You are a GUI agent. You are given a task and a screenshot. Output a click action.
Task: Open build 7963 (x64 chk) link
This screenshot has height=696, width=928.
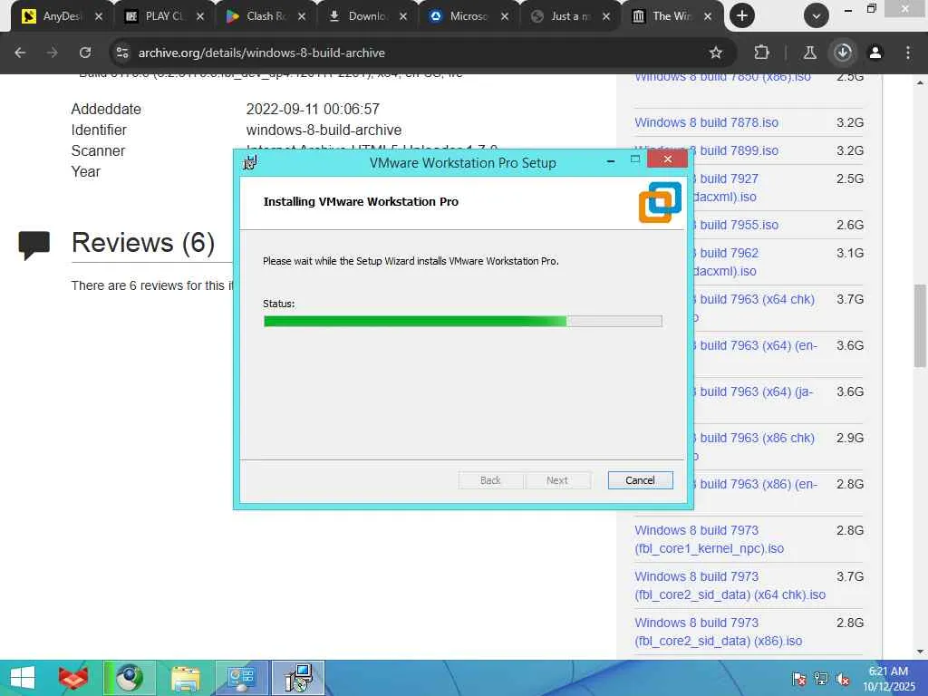pos(755,299)
